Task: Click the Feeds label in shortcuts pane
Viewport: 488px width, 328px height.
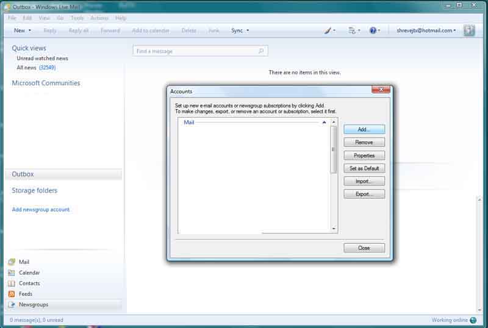Action: point(26,294)
